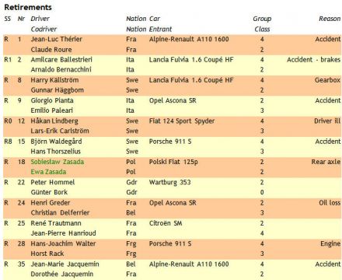Open the Ewa Zasada codriver link
This screenshot has width=342, height=280.
(48, 172)
